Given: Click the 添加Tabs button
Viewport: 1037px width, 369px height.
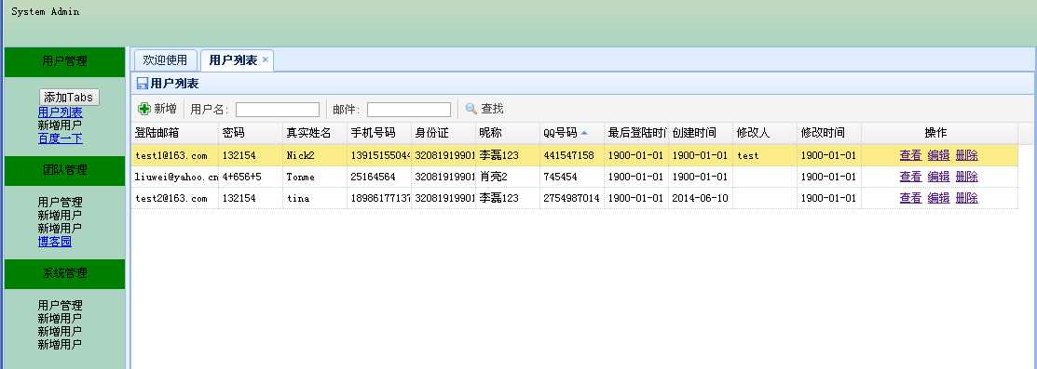Looking at the screenshot, I should pos(69,97).
